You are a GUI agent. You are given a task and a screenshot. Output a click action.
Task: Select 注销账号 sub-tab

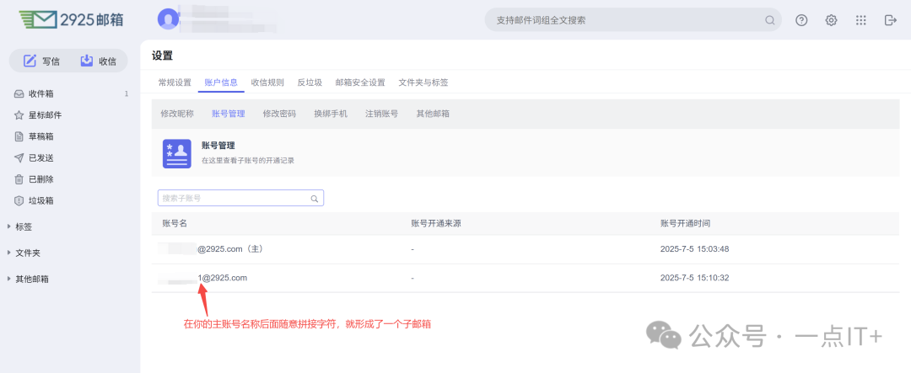coord(382,114)
